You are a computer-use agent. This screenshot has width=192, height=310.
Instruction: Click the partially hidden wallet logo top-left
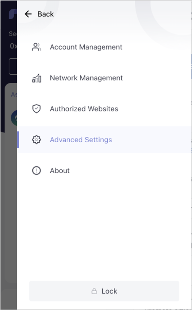coord(13,14)
